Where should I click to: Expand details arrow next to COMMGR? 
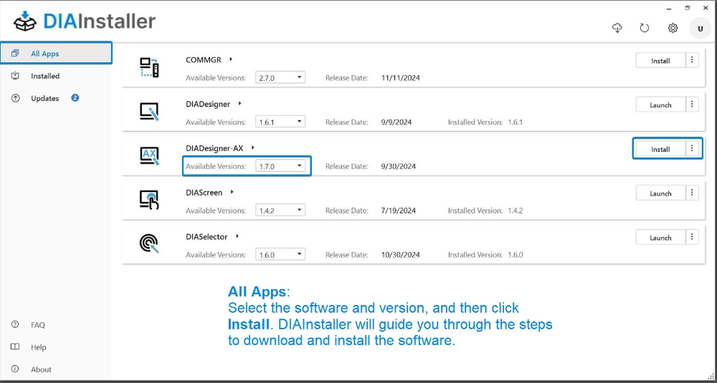(232, 59)
